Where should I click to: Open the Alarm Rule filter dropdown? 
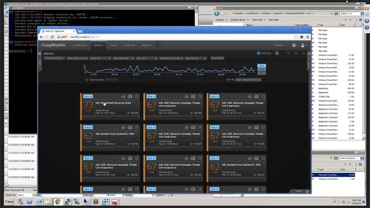(x=123, y=58)
